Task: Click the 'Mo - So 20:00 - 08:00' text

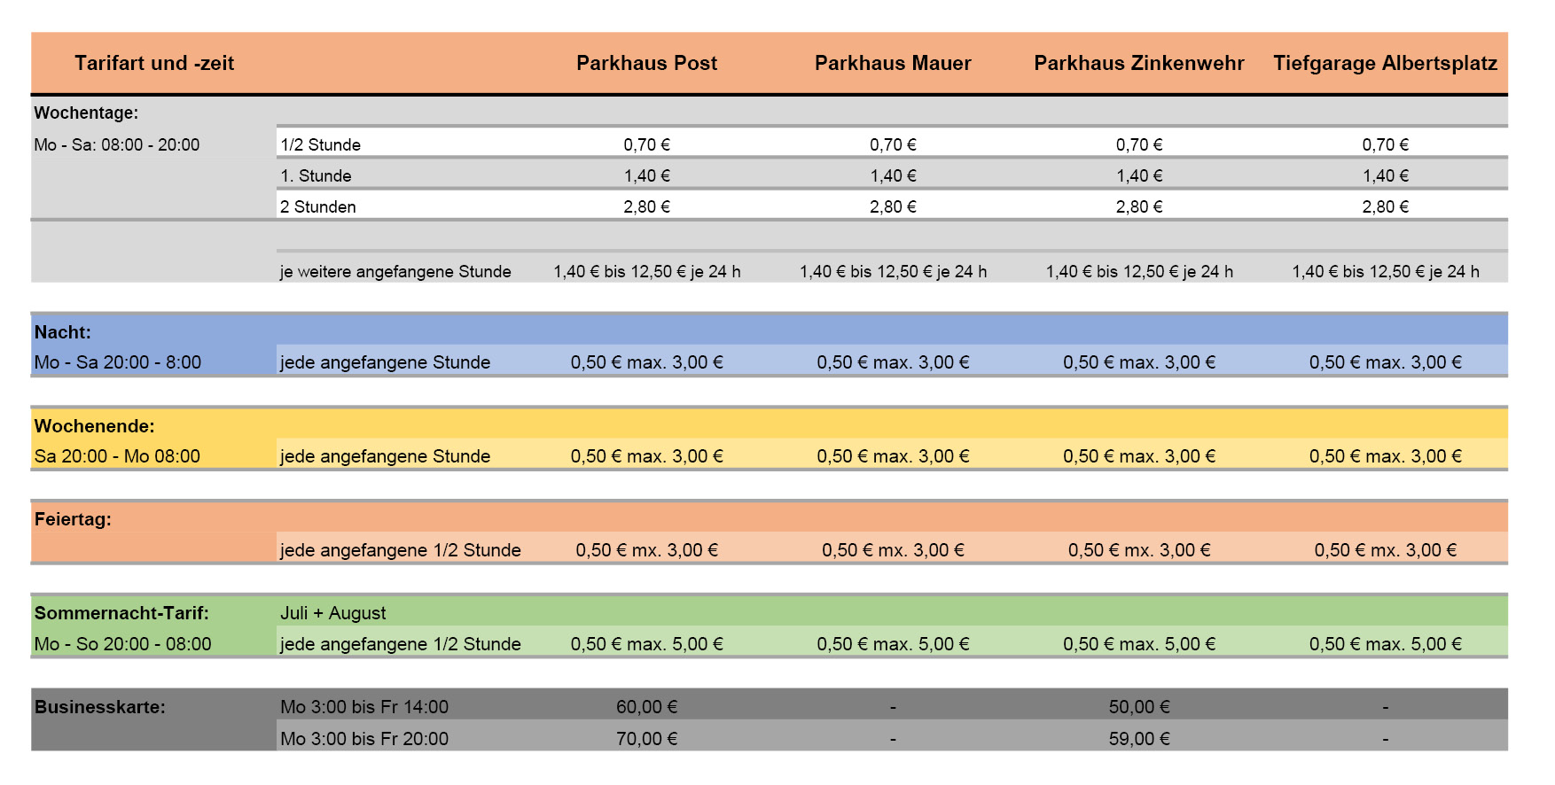Action: pos(123,644)
